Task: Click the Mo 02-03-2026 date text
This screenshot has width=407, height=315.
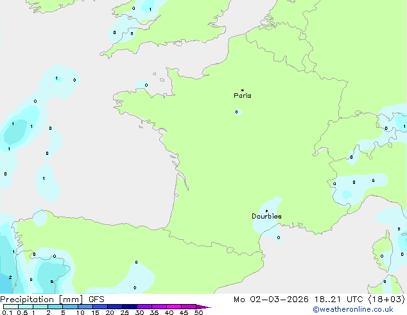Action: click(271, 300)
